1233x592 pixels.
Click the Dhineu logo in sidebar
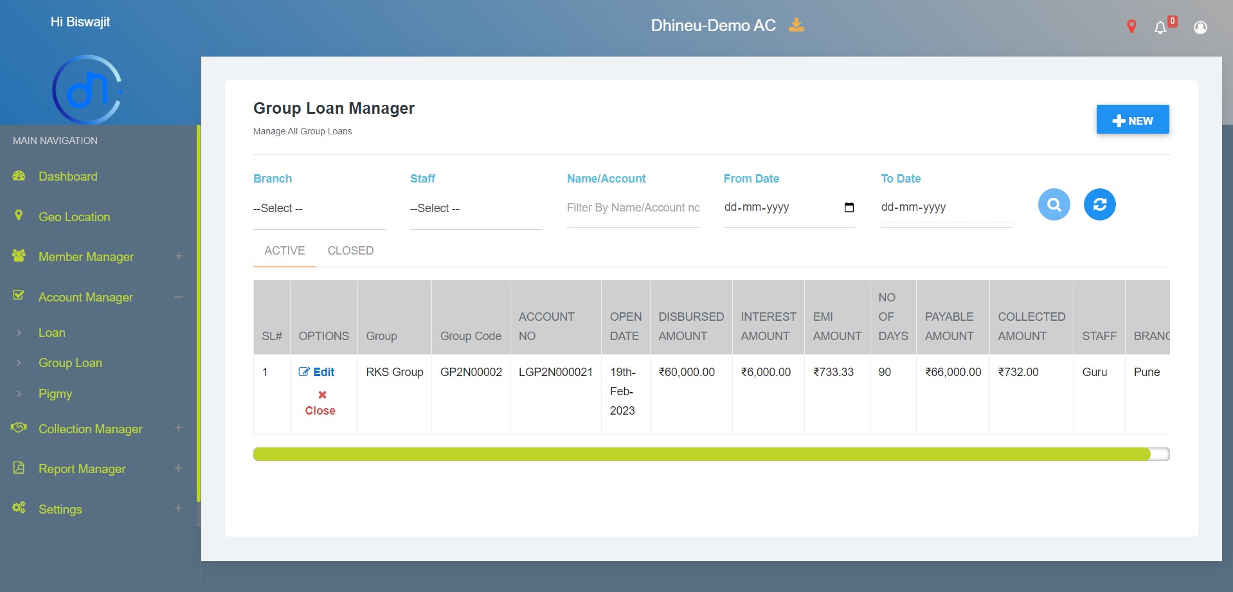(87, 89)
